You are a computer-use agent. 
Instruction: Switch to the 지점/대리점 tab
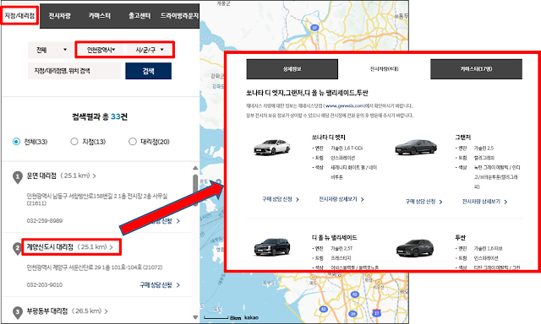19,16
